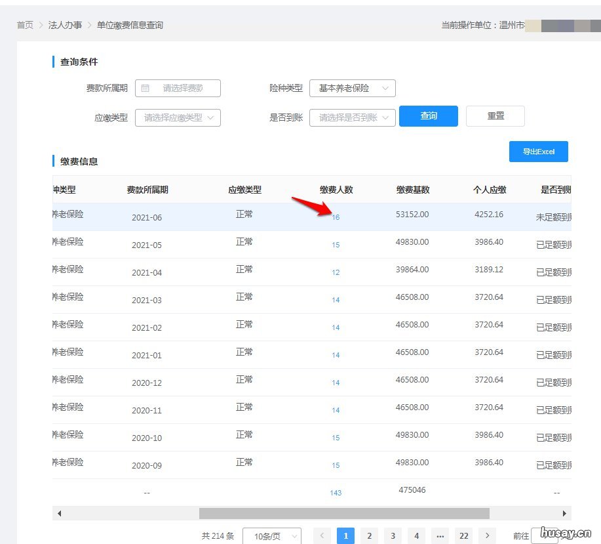Jump to the last page 22
This screenshot has height=544, width=601.
463,535
